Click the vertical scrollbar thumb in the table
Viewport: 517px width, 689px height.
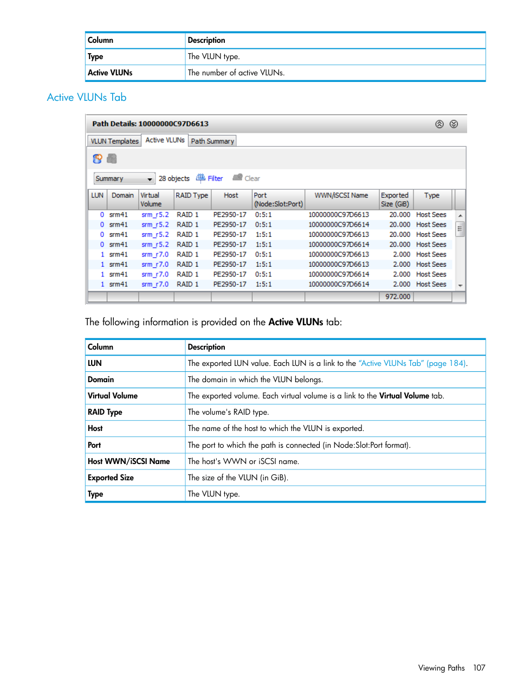(x=460, y=229)
